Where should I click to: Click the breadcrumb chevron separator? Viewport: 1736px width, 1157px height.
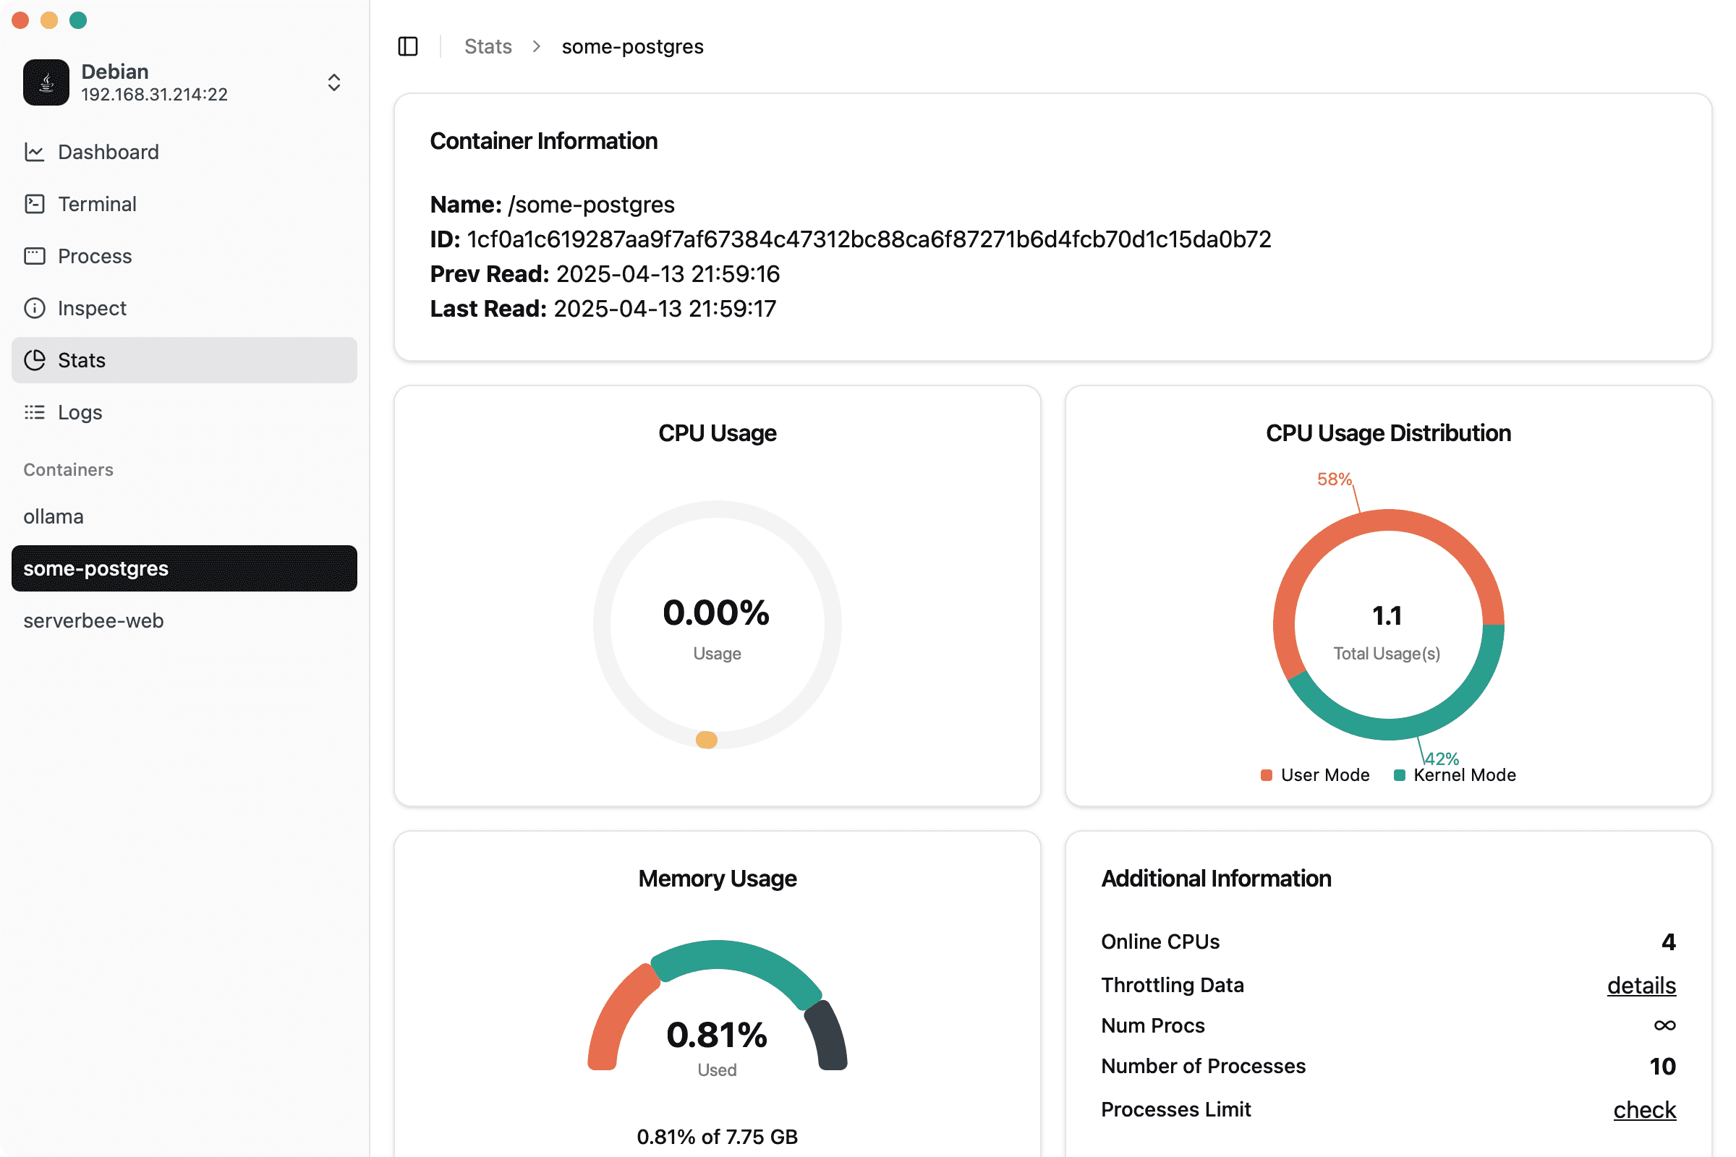537,46
